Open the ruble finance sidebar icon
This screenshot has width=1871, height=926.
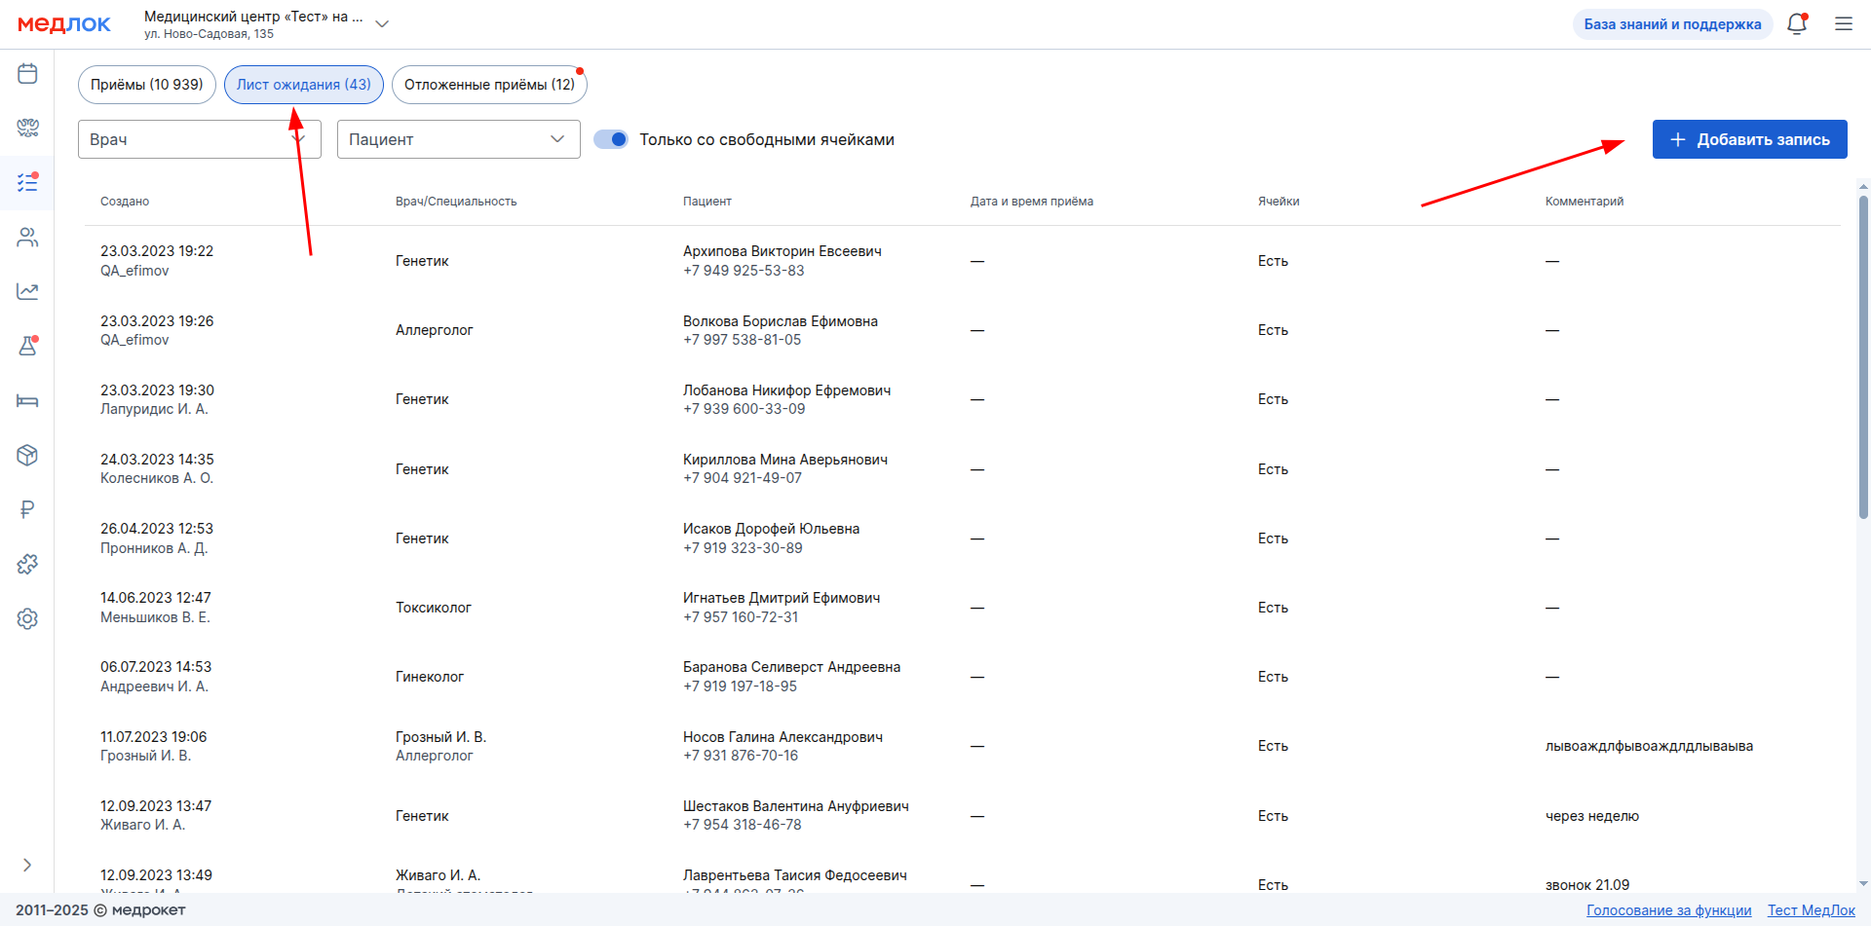(27, 509)
